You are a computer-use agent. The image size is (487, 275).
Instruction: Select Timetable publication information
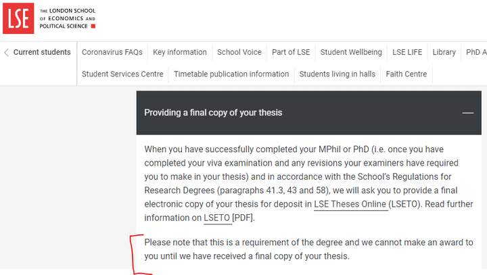coord(231,74)
